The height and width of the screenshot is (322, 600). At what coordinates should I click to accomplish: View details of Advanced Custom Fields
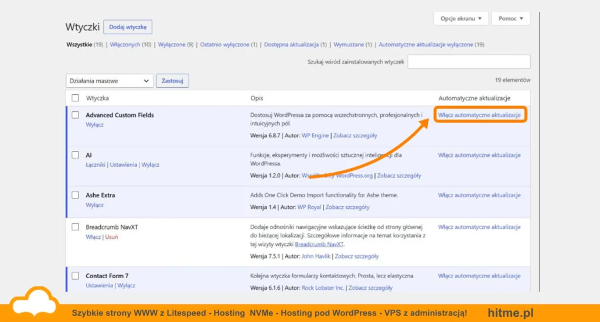[355, 135]
